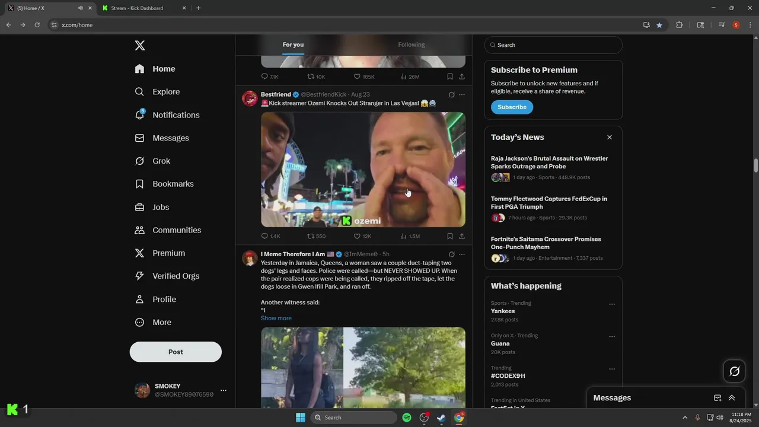Open Tommy Fleetwood FedExCup news story
The width and height of the screenshot is (759, 427).
[x=553, y=208]
